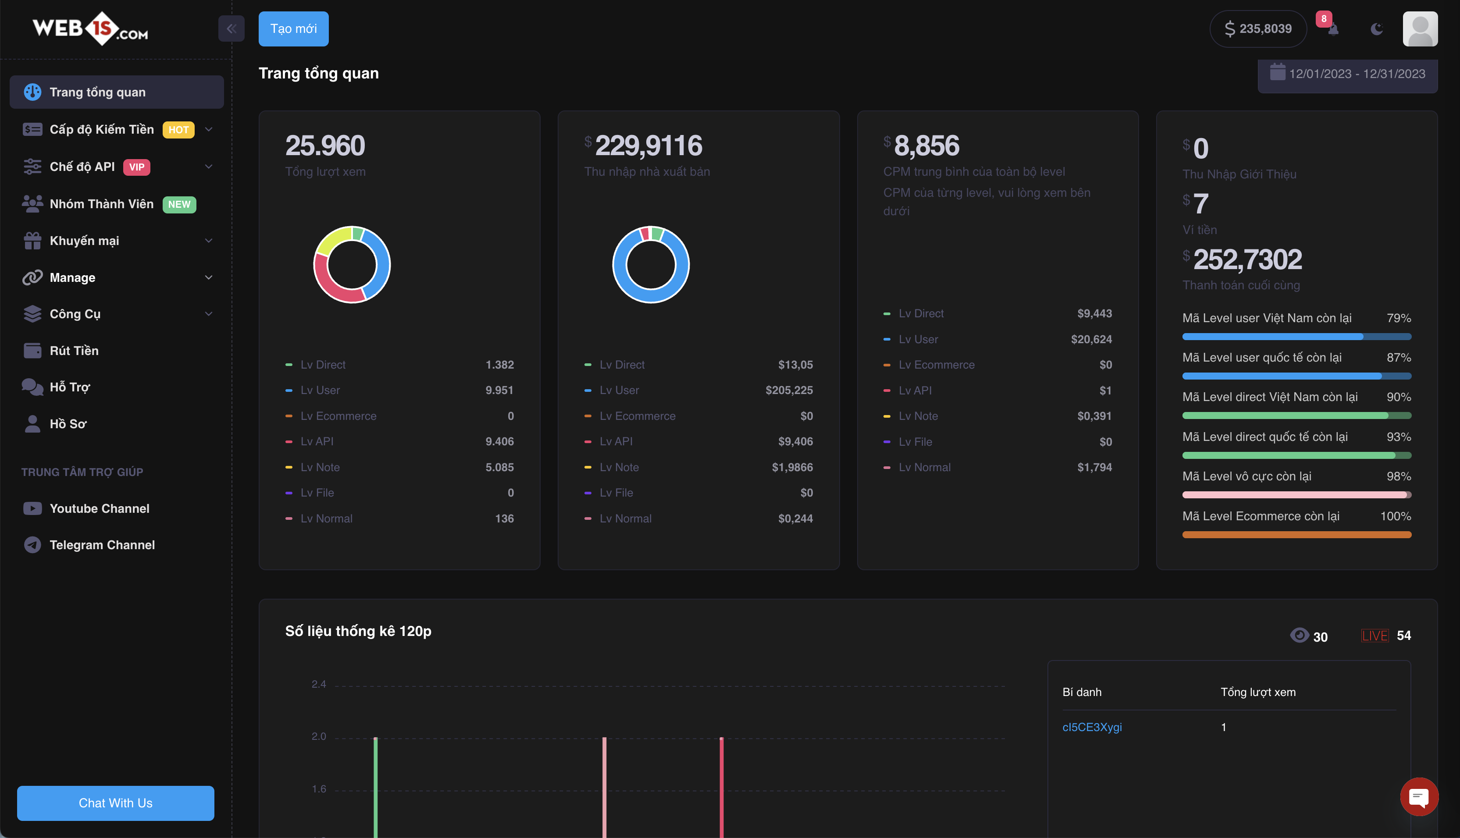Image resolution: width=1460 pixels, height=838 pixels.
Task: Click the "$20,624" Lv User CPM value
Action: (x=1091, y=340)
